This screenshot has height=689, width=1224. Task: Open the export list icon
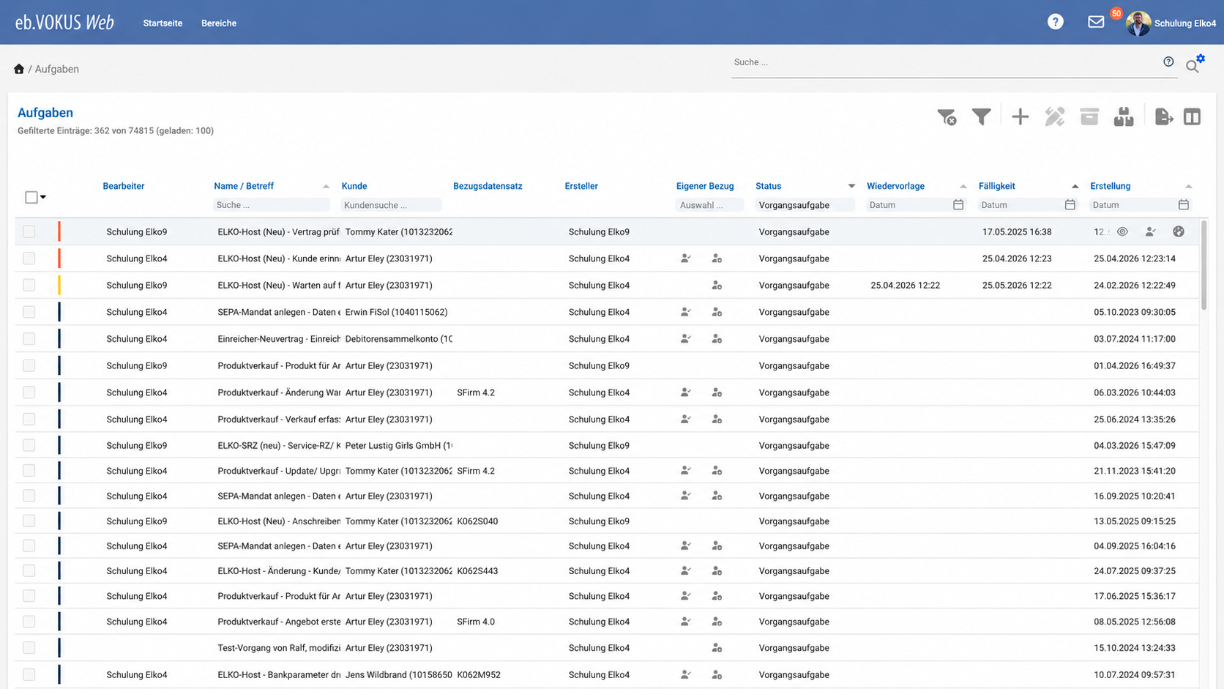[1163, 116]
